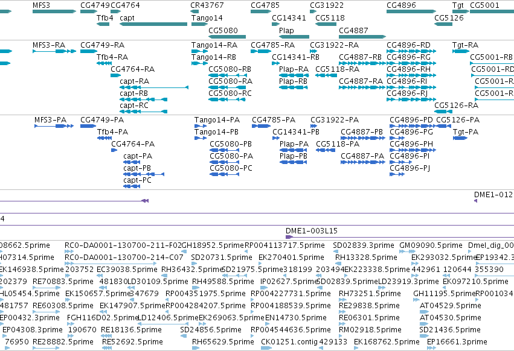
Task: Click transcript CG4896-RJ
Action: 411,100
